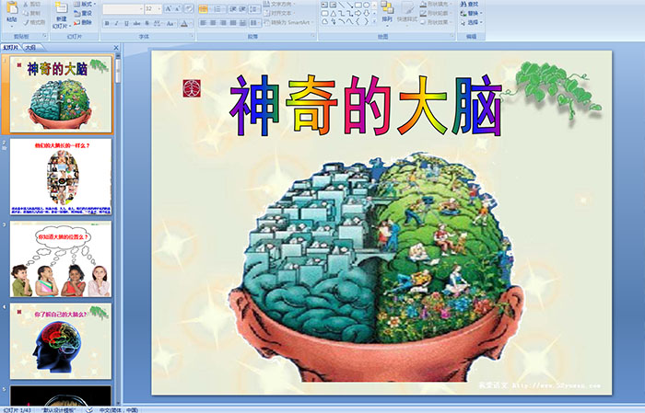This screenshot has width=645, height=413.
Task: Select the straight Line shape
Action: click(341, 5)
